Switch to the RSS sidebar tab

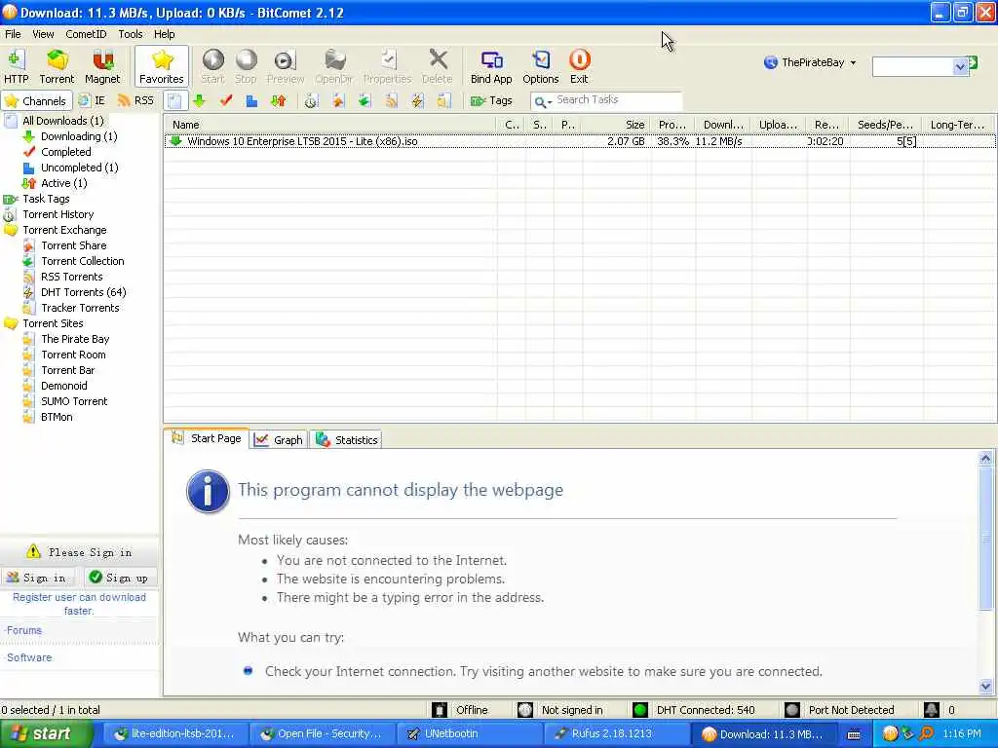[x=135, y=100]
